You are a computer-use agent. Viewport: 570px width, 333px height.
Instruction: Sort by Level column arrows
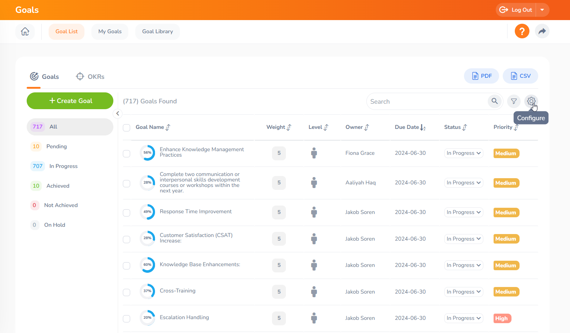pyautogui.click(x=326, y=127)
